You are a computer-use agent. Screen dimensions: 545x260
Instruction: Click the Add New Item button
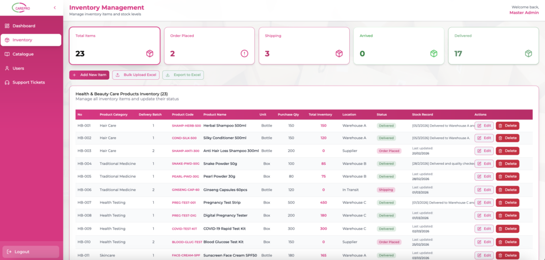pyautogui.click(x=89, y=75)
